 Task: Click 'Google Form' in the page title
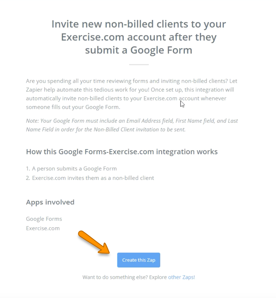point(161,50)
